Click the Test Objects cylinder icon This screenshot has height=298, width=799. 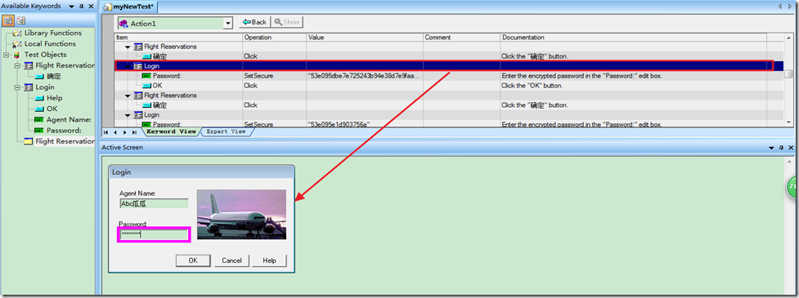[x=17, y=55]
